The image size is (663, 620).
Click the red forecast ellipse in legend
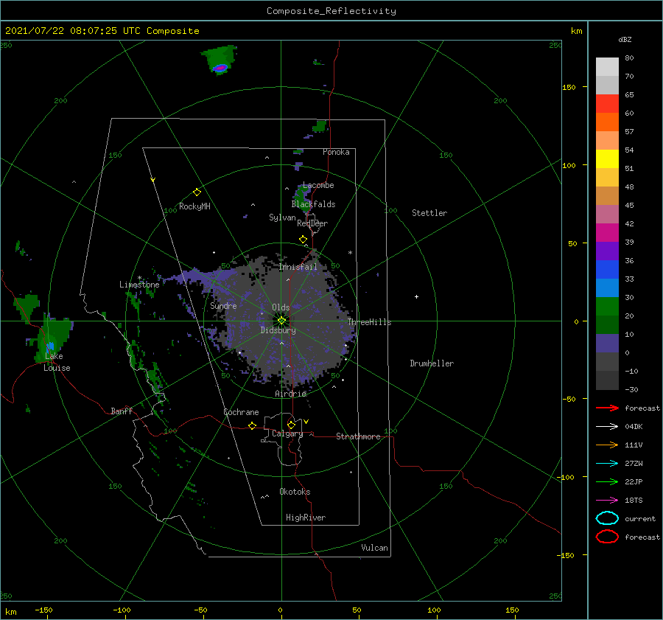pyautogui.click(x=607, y=537)
